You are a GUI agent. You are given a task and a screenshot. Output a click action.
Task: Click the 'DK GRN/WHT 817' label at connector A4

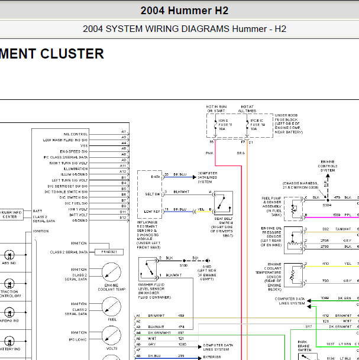tap(166, 333)
